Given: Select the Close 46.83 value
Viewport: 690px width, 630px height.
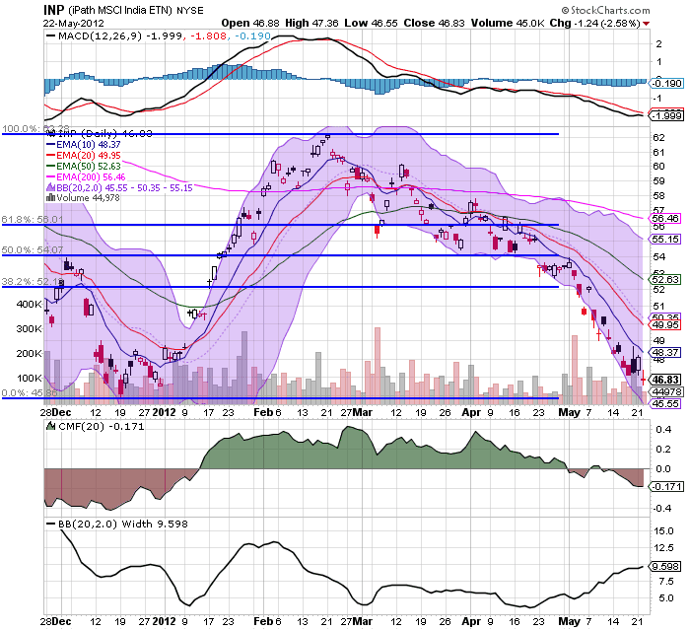Looking at the screenshot, I should coord(434,23).
